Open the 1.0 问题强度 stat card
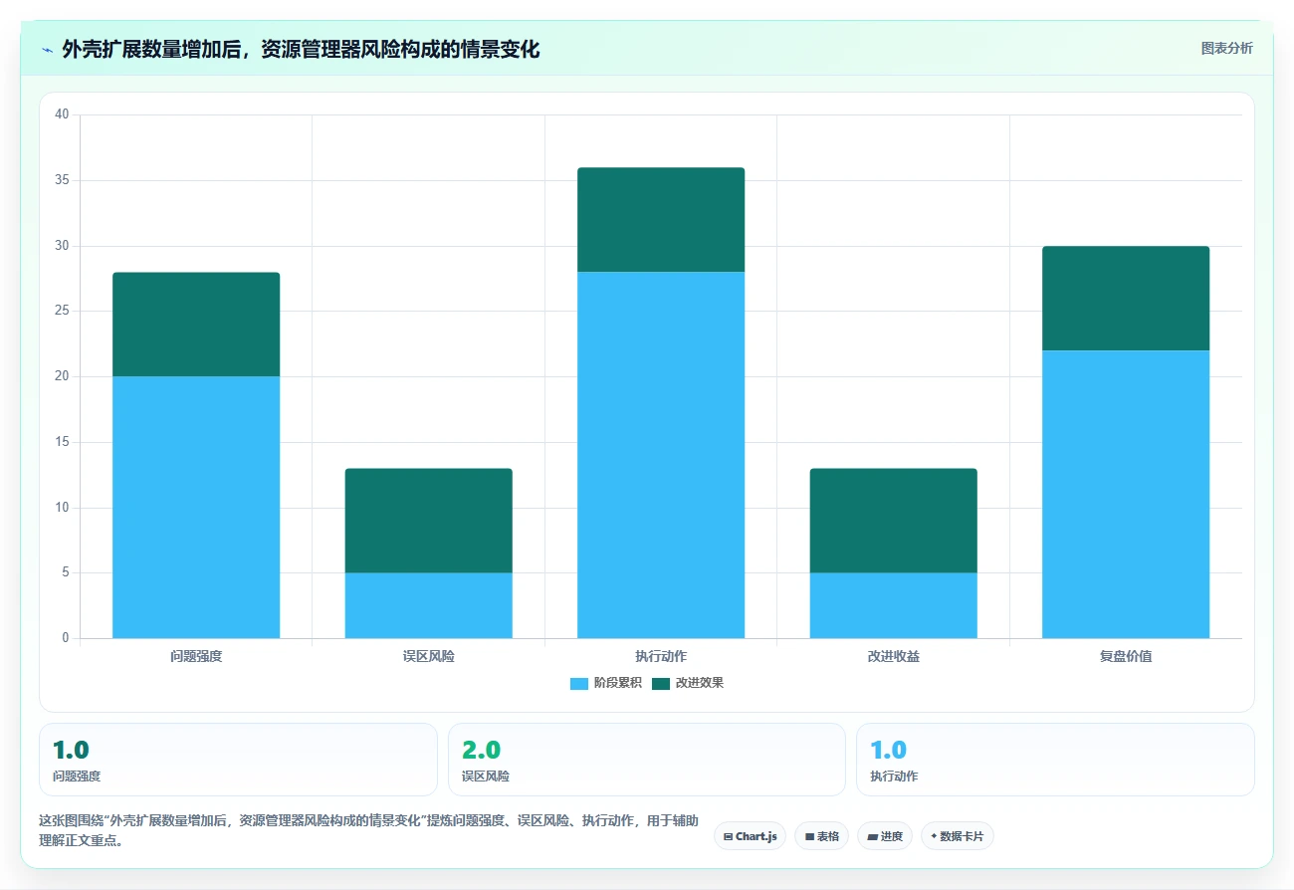1294x890 pixels. [238, 760]
